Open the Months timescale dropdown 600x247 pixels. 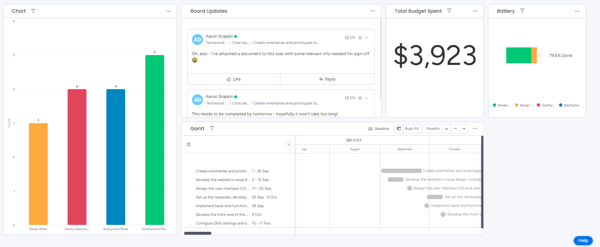437,129
